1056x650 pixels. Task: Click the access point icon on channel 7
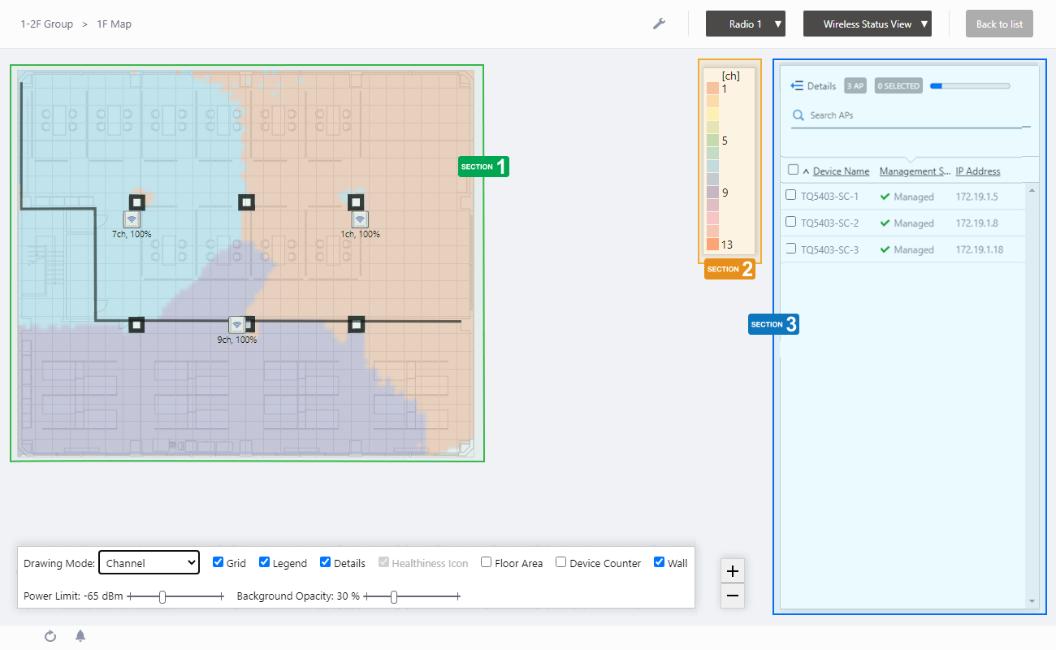pyautogui.click(x=132, y=219)
